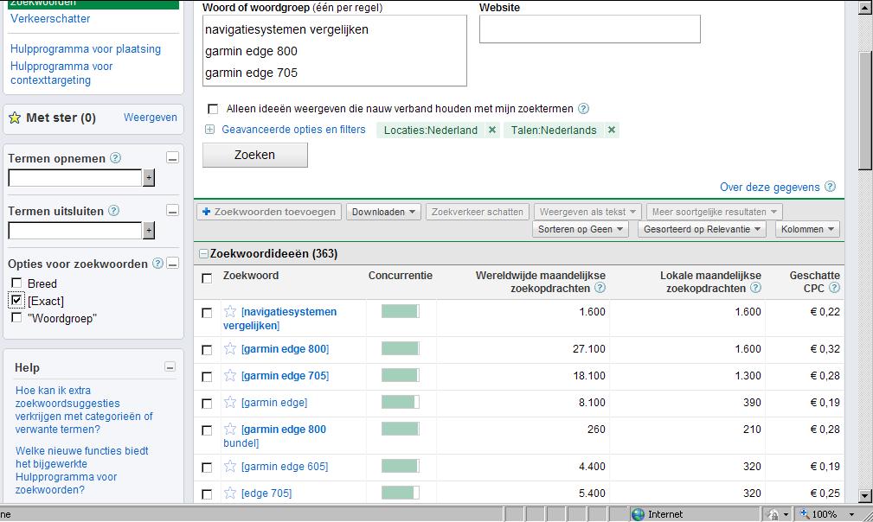Viewport: 873px width, 522px height.
Task: Remove the Talen:Nederlands filter
Action: [x=612, y=130]
